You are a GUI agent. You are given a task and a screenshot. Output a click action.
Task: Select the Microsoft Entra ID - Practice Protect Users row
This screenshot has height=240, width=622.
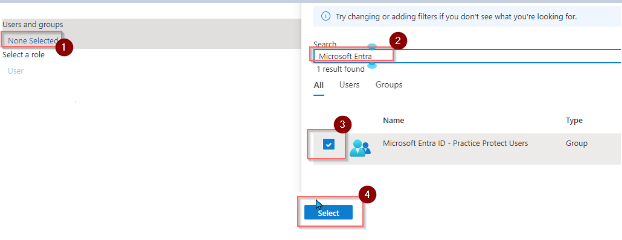click(467, 149)
